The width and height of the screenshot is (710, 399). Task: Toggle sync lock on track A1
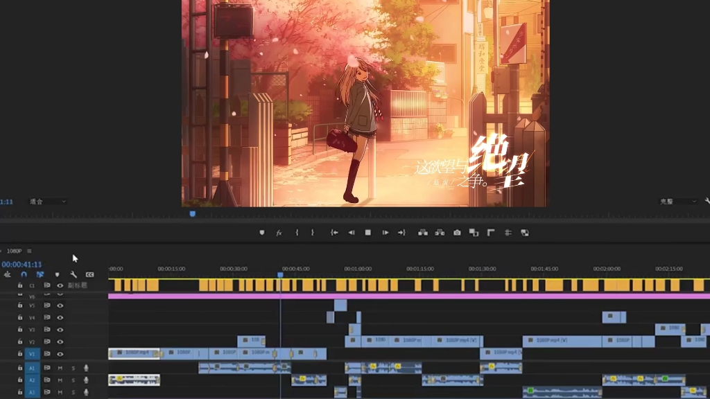47,369
